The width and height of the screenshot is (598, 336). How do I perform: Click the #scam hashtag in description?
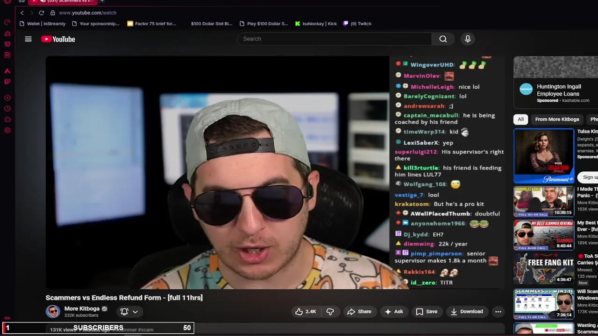click(x=146, y=330)
